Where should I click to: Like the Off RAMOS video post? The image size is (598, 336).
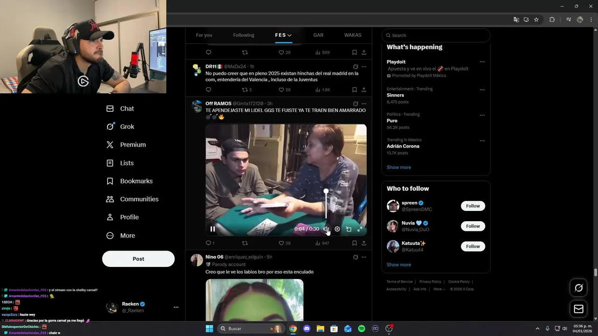pos(281,243)
